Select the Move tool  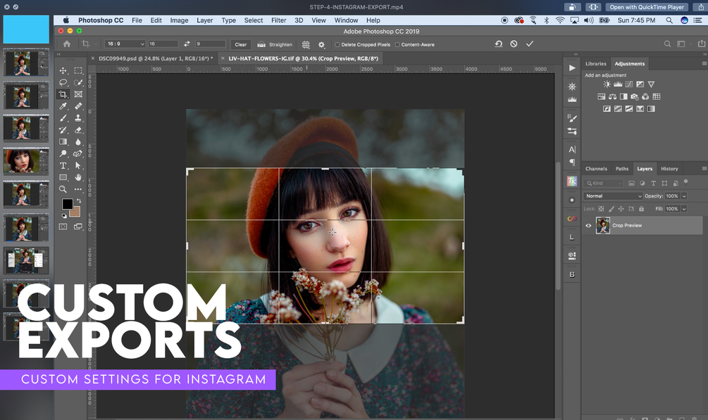63,71
